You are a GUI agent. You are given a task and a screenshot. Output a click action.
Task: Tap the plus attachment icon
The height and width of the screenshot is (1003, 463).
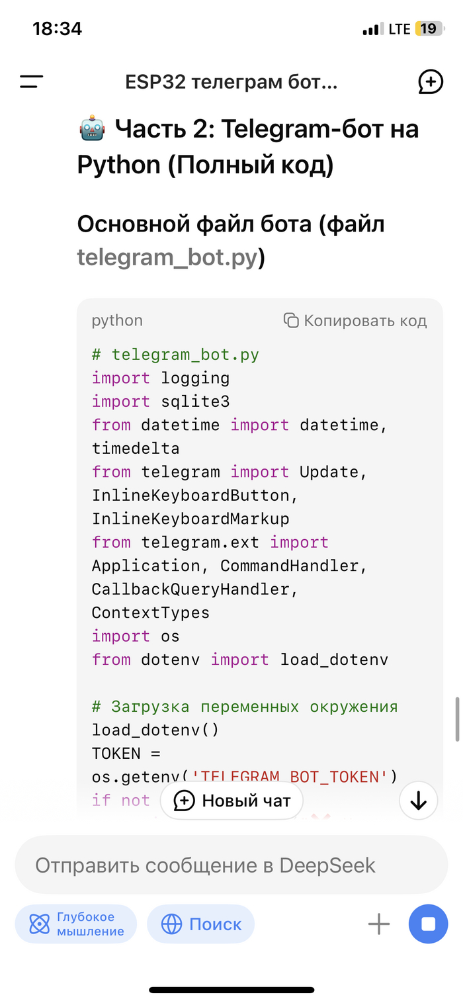tap(379, 924)
